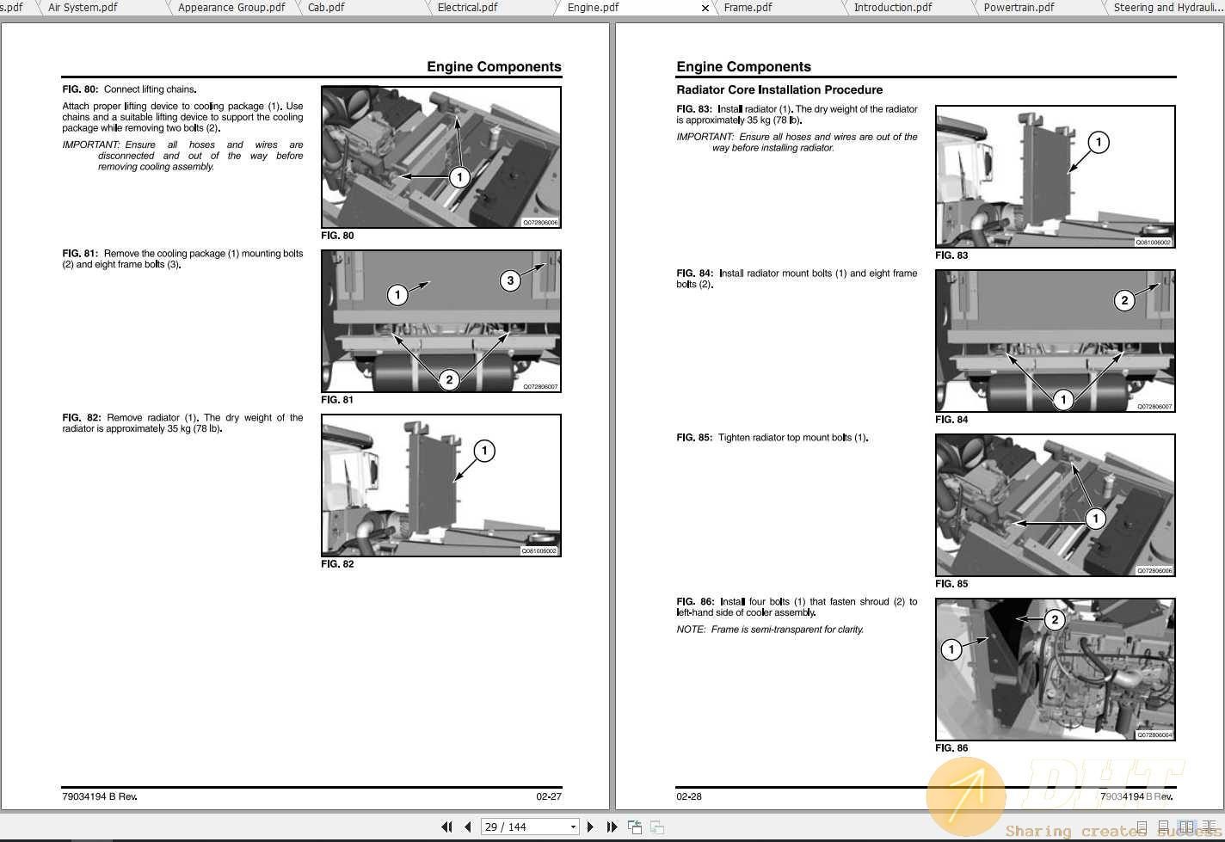1225x842 pixels.
Task: Open the page number dropdown
Action: 573,827
